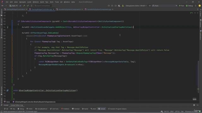Click the cursor position 54:115 indicator
The image size is (202, 113).
tap(166, 111)
